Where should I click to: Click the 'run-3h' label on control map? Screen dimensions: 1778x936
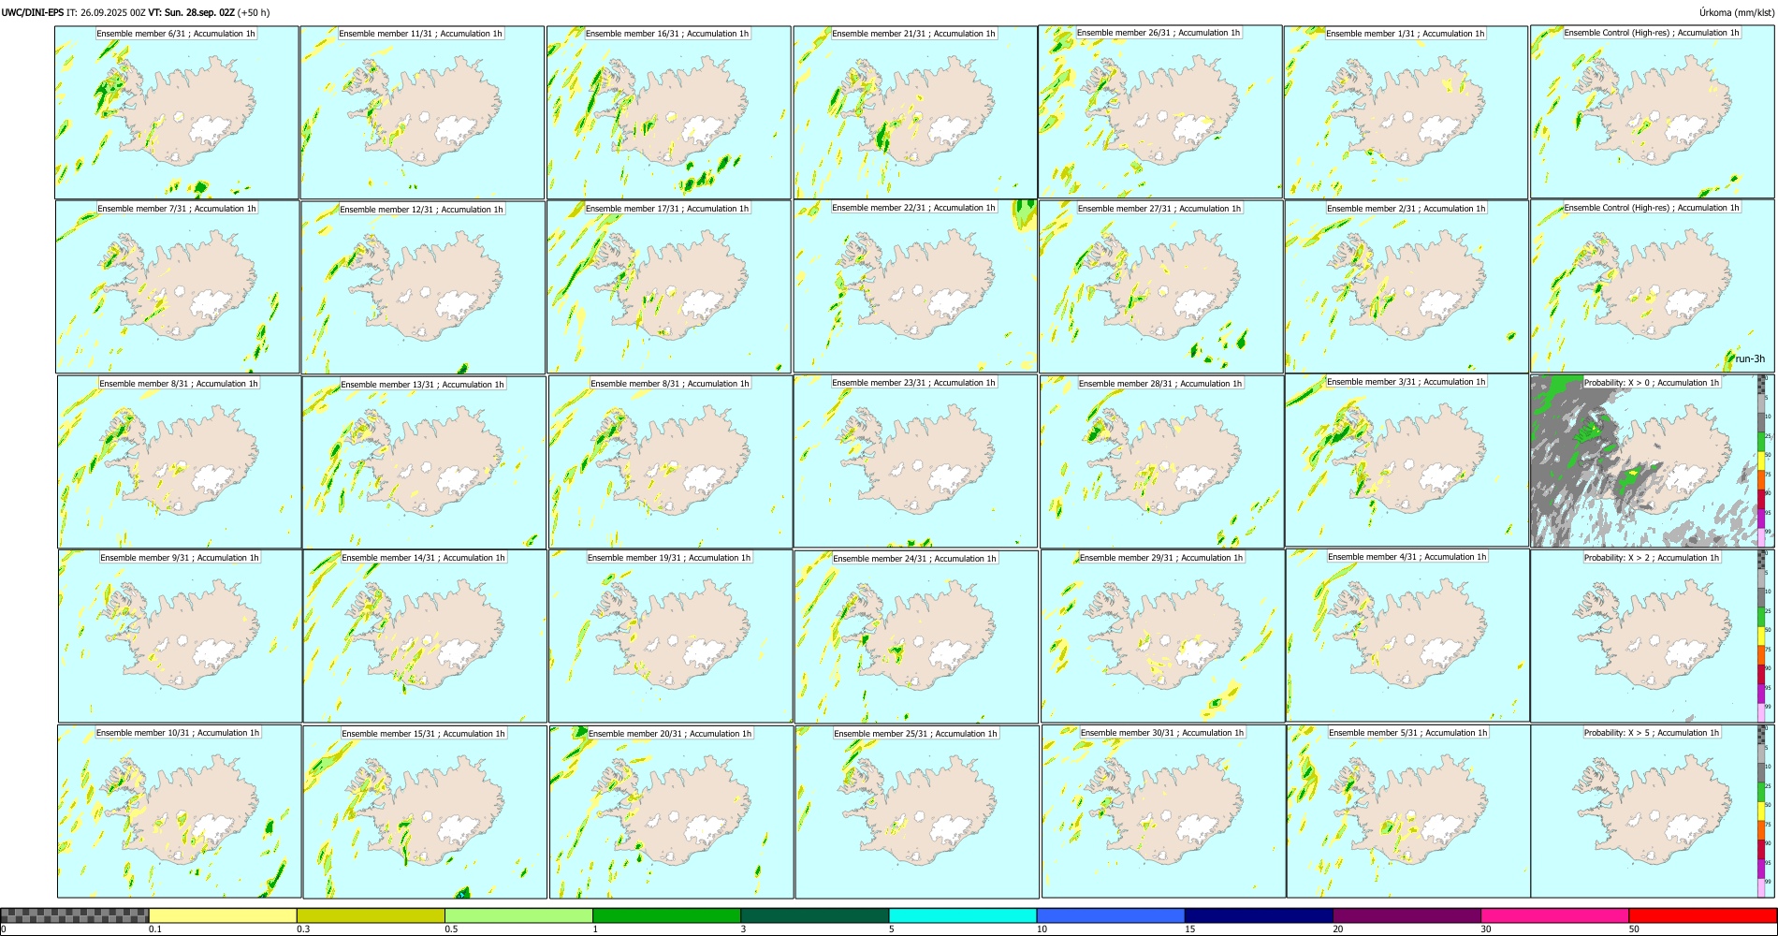(1750, 358)
